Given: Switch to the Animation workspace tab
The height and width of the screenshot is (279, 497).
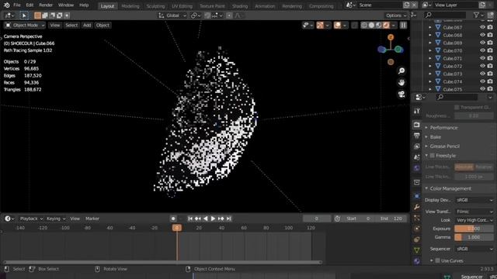Looking at the screenshot, I should [265, 6].
